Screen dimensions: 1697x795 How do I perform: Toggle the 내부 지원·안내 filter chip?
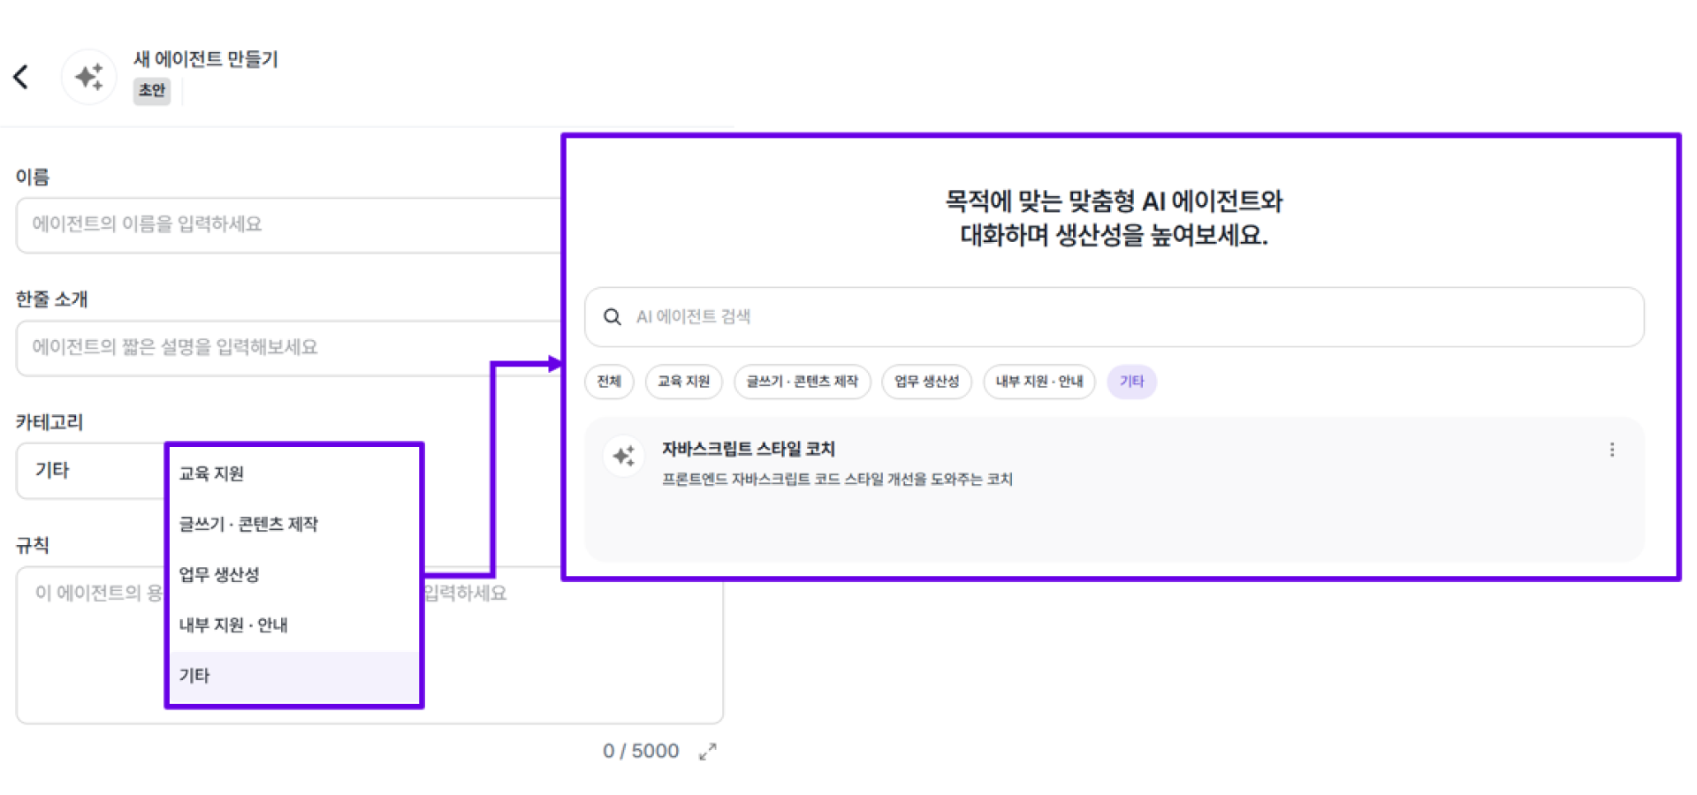point(1039,382)
